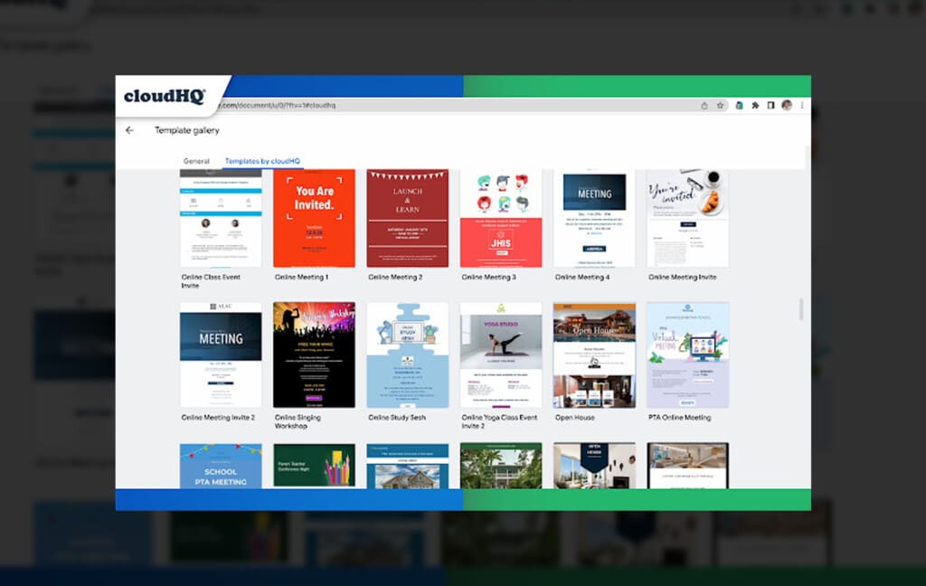Viewport: 926px width, 586px height.
Task: Click the 'Online Meeting Invite 2' label
Action: tap(218, 418)
